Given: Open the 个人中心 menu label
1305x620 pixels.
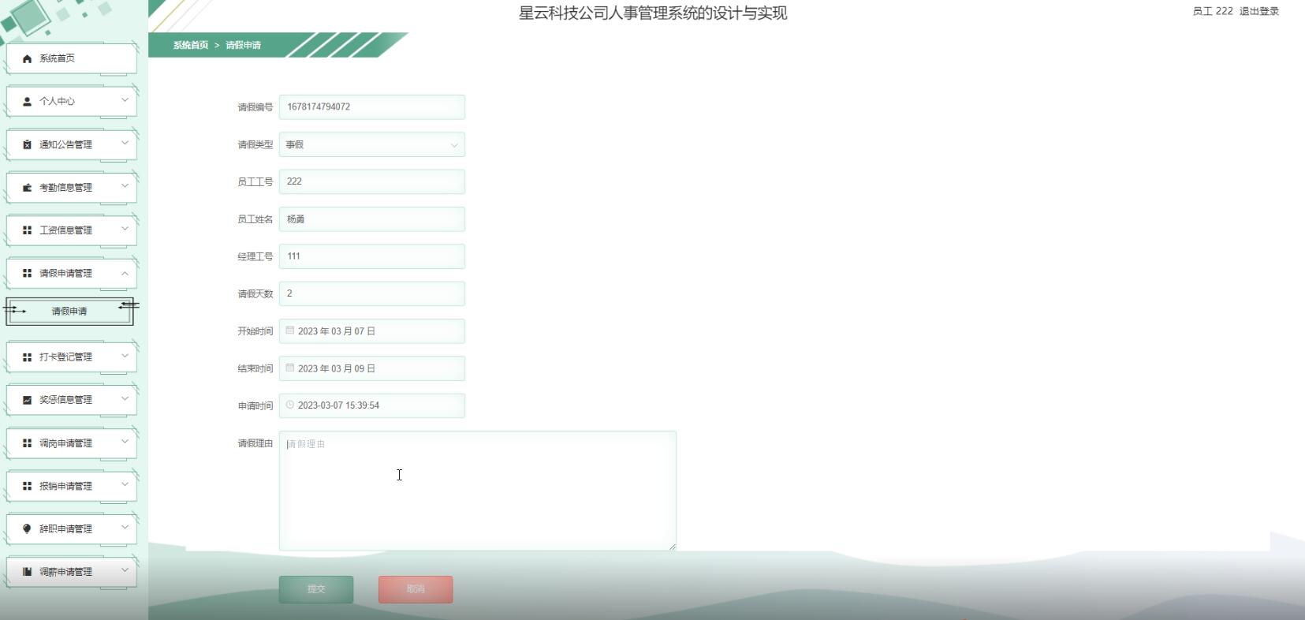Looking at the screenshot, I should pyautogui.click(x=58, y=101).
